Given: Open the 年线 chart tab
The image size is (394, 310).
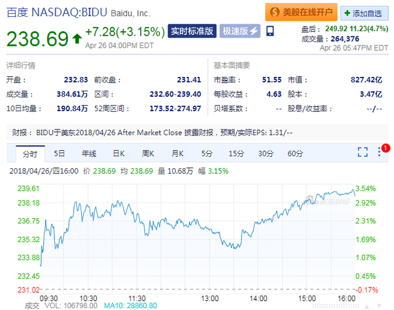Looking at the screenshot, I should 89,153.
